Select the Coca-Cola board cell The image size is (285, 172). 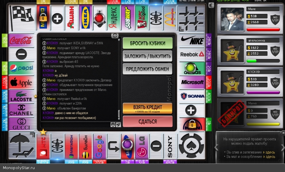point(21,40)
